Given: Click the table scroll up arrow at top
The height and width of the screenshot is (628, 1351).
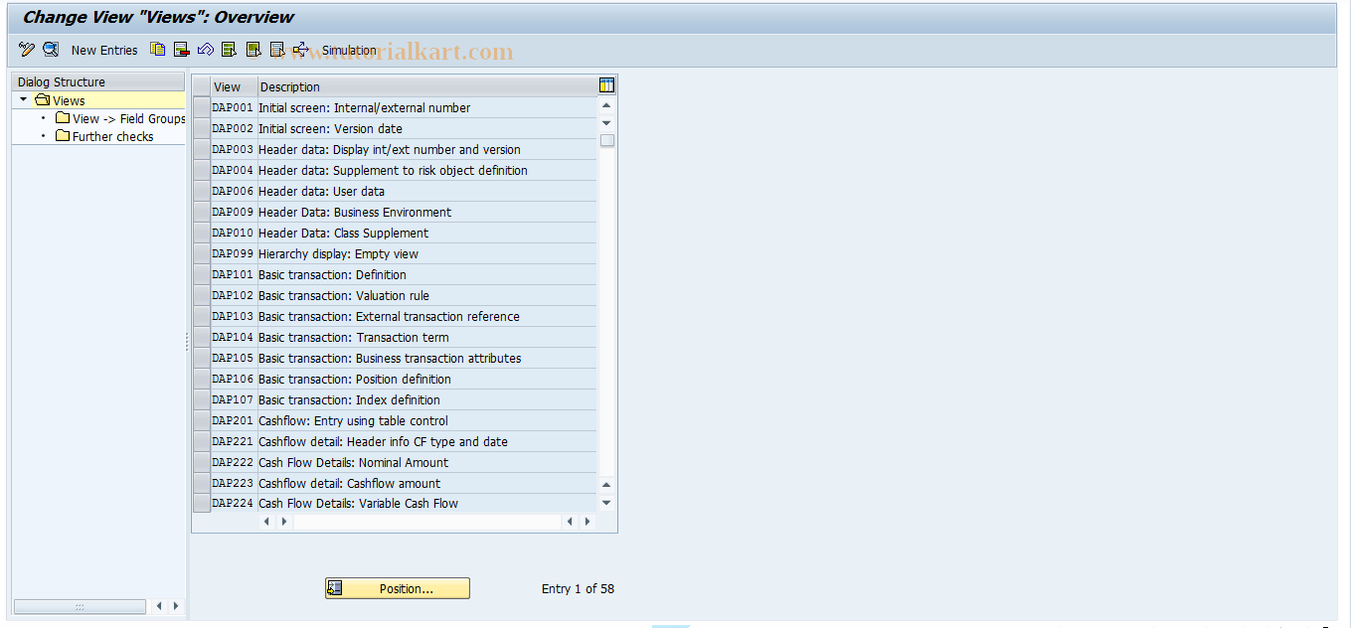Looking at the screenshot, I should (x=606, y=105).
